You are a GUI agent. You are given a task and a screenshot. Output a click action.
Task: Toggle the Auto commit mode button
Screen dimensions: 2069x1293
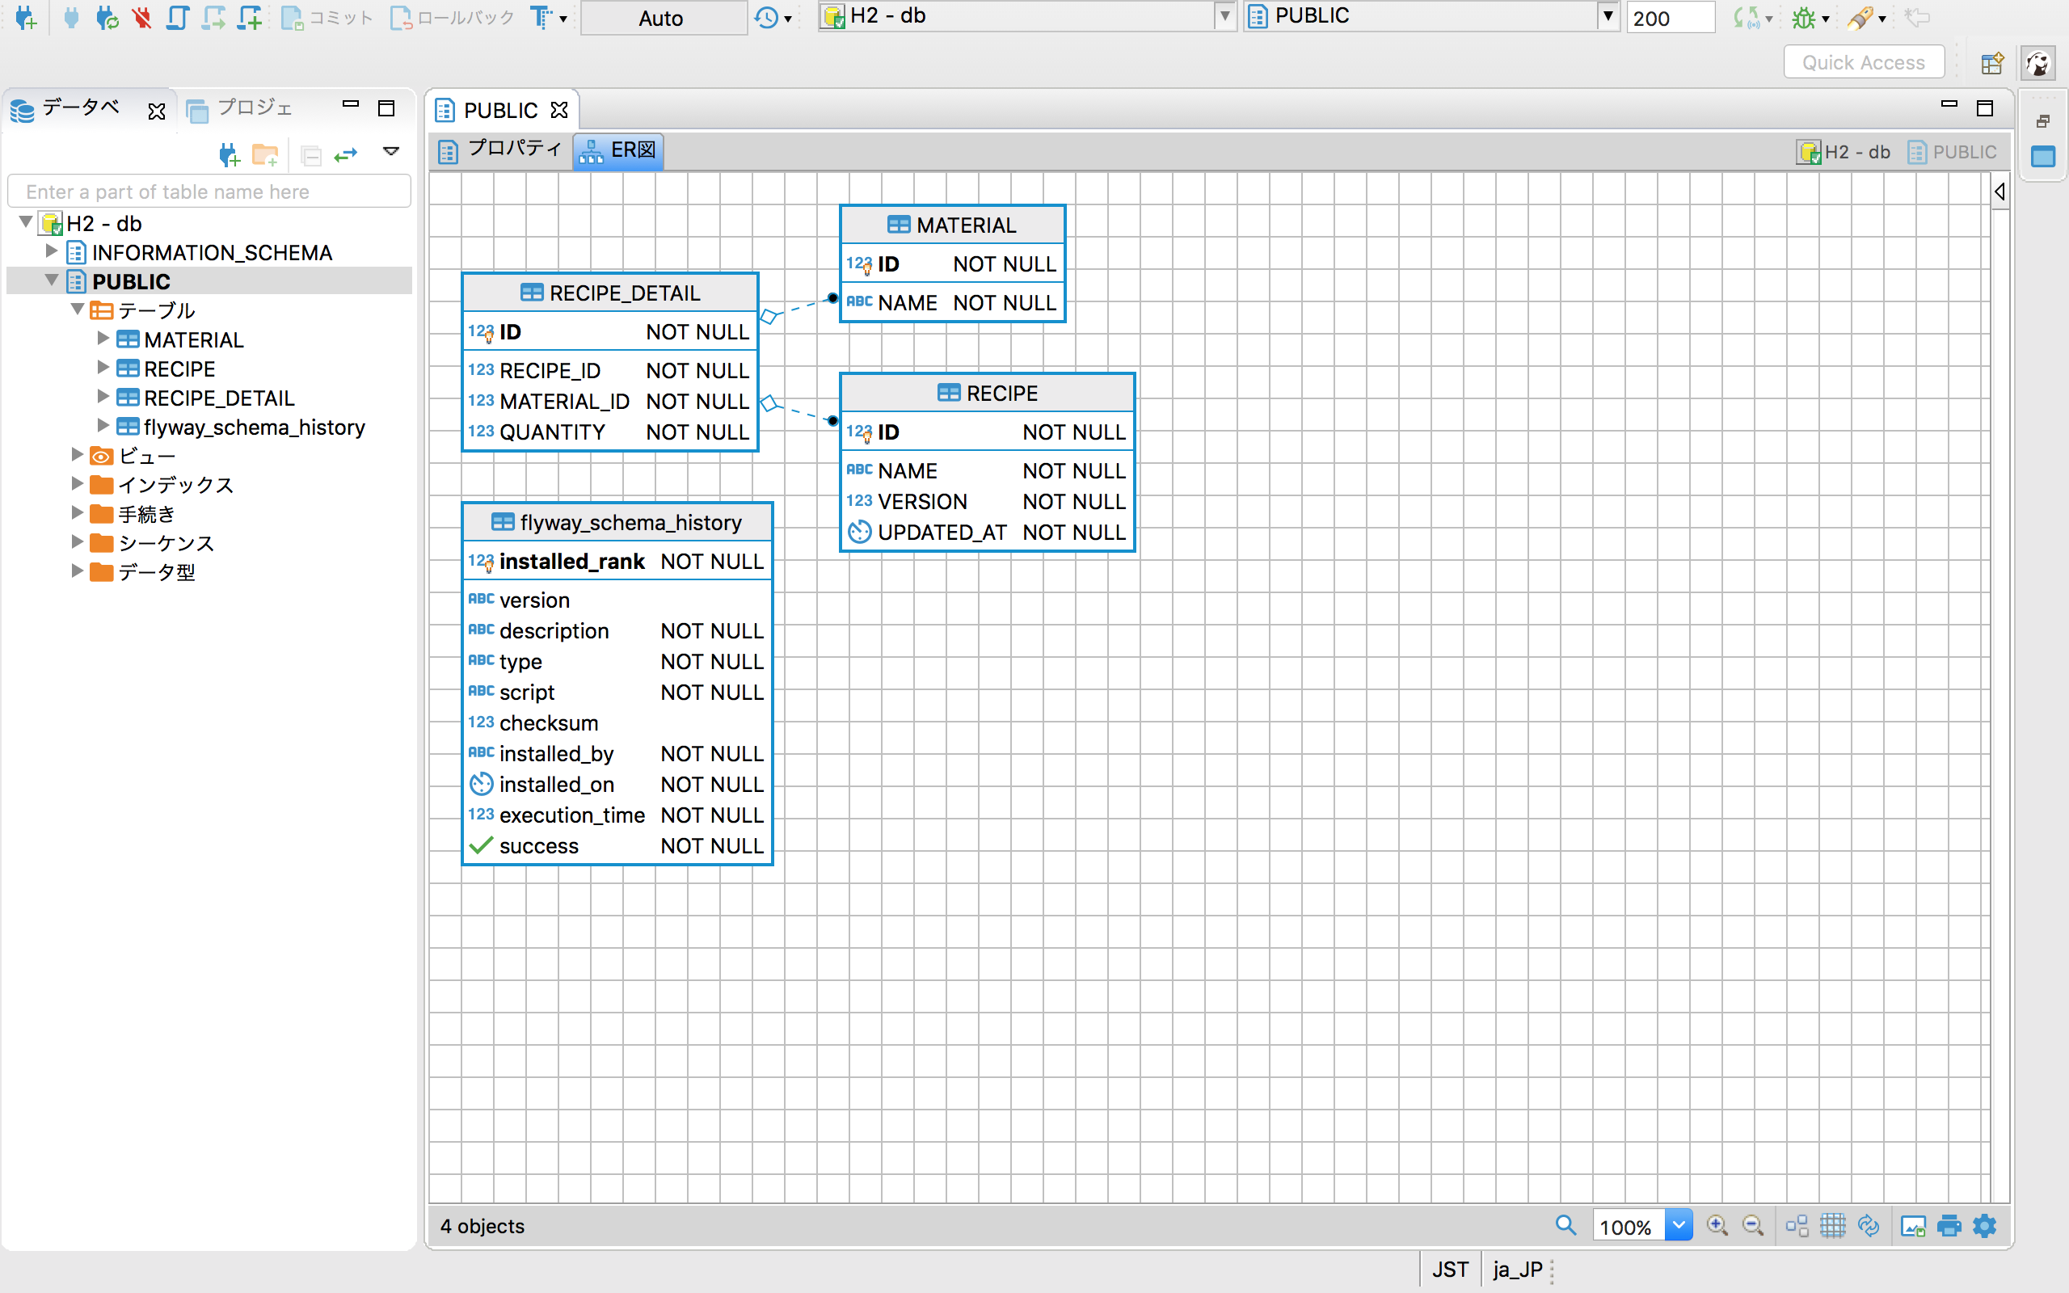[x=662, y=18]
